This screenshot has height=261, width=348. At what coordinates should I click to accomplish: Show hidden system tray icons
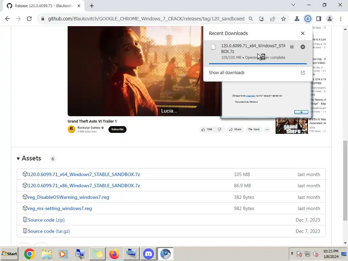(292, 254)
